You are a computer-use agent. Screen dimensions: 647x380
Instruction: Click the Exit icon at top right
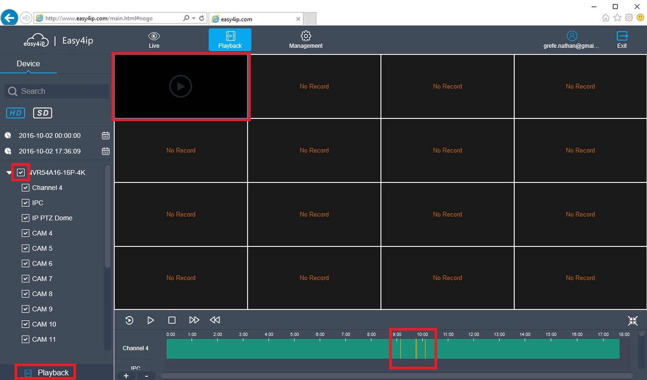click(622, 40)
